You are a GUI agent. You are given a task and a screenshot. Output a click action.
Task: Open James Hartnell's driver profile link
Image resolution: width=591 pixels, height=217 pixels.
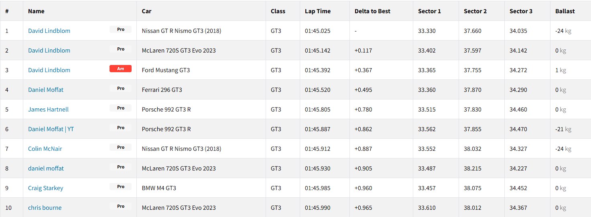point(48,110)
